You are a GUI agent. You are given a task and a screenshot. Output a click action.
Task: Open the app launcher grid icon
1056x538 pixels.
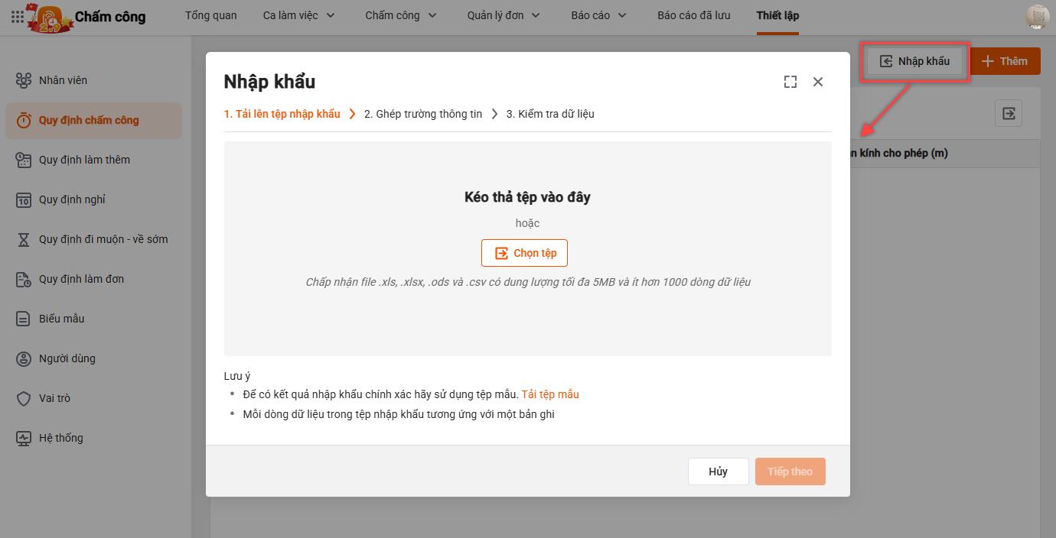[18, 16]
